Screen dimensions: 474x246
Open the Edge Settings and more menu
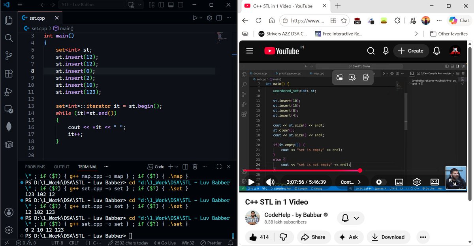(x=439, y=20)
